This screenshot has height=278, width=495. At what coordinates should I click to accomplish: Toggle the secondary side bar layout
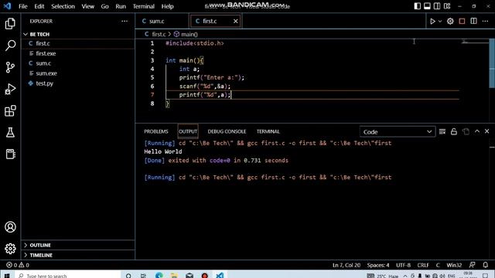(x=437, y=6)
